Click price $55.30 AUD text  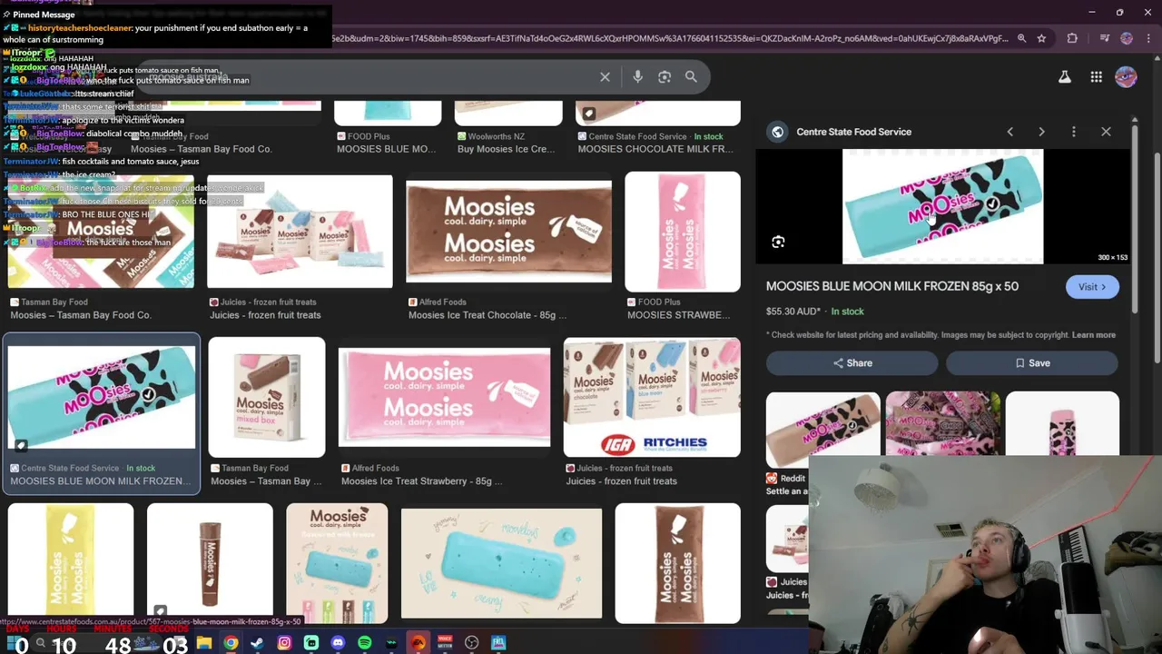click(x=793, y=312)
